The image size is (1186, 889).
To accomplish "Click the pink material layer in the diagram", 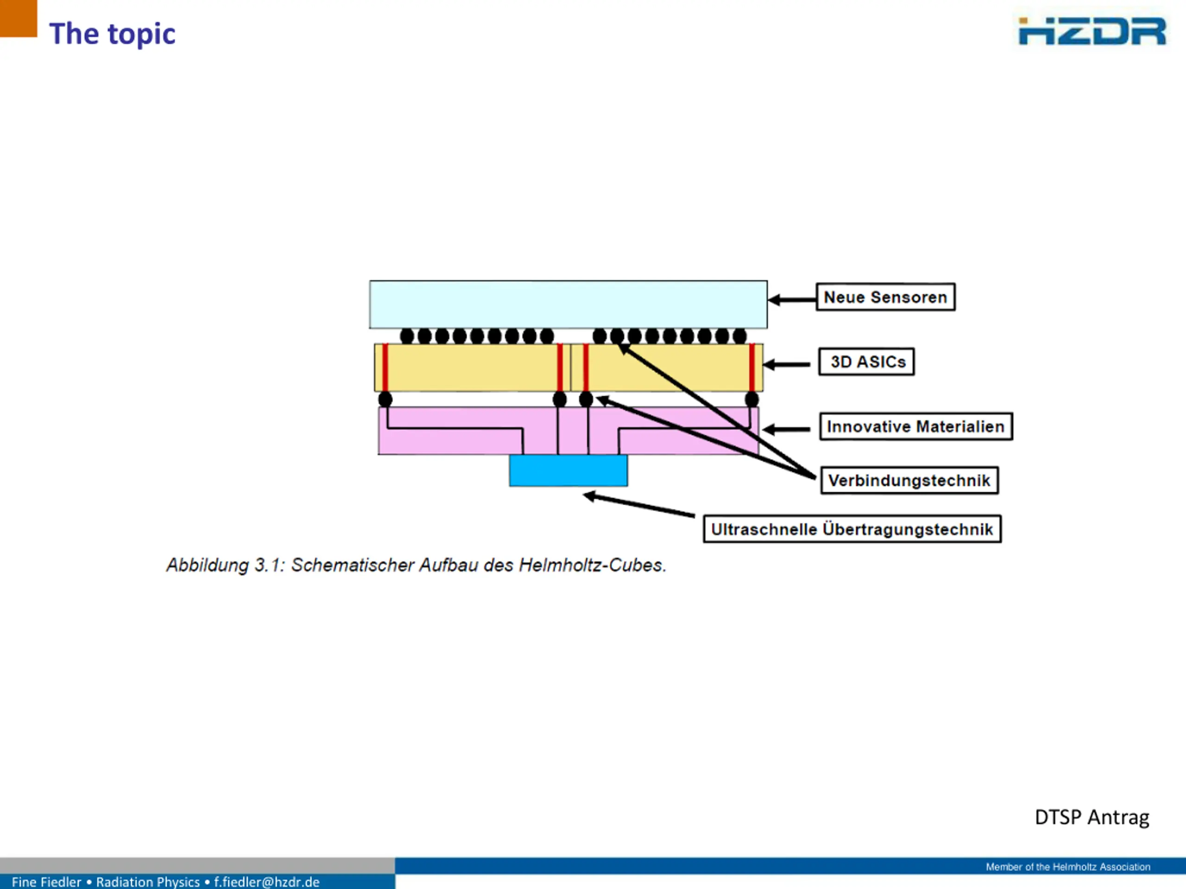I will (568, 431).
